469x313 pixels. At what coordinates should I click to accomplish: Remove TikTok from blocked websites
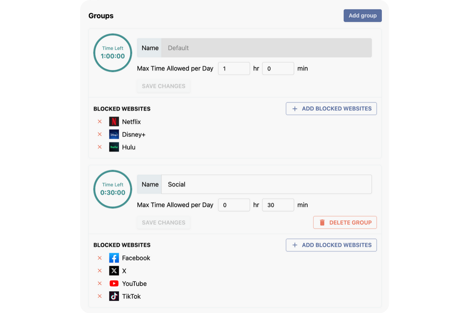[100, 296]
